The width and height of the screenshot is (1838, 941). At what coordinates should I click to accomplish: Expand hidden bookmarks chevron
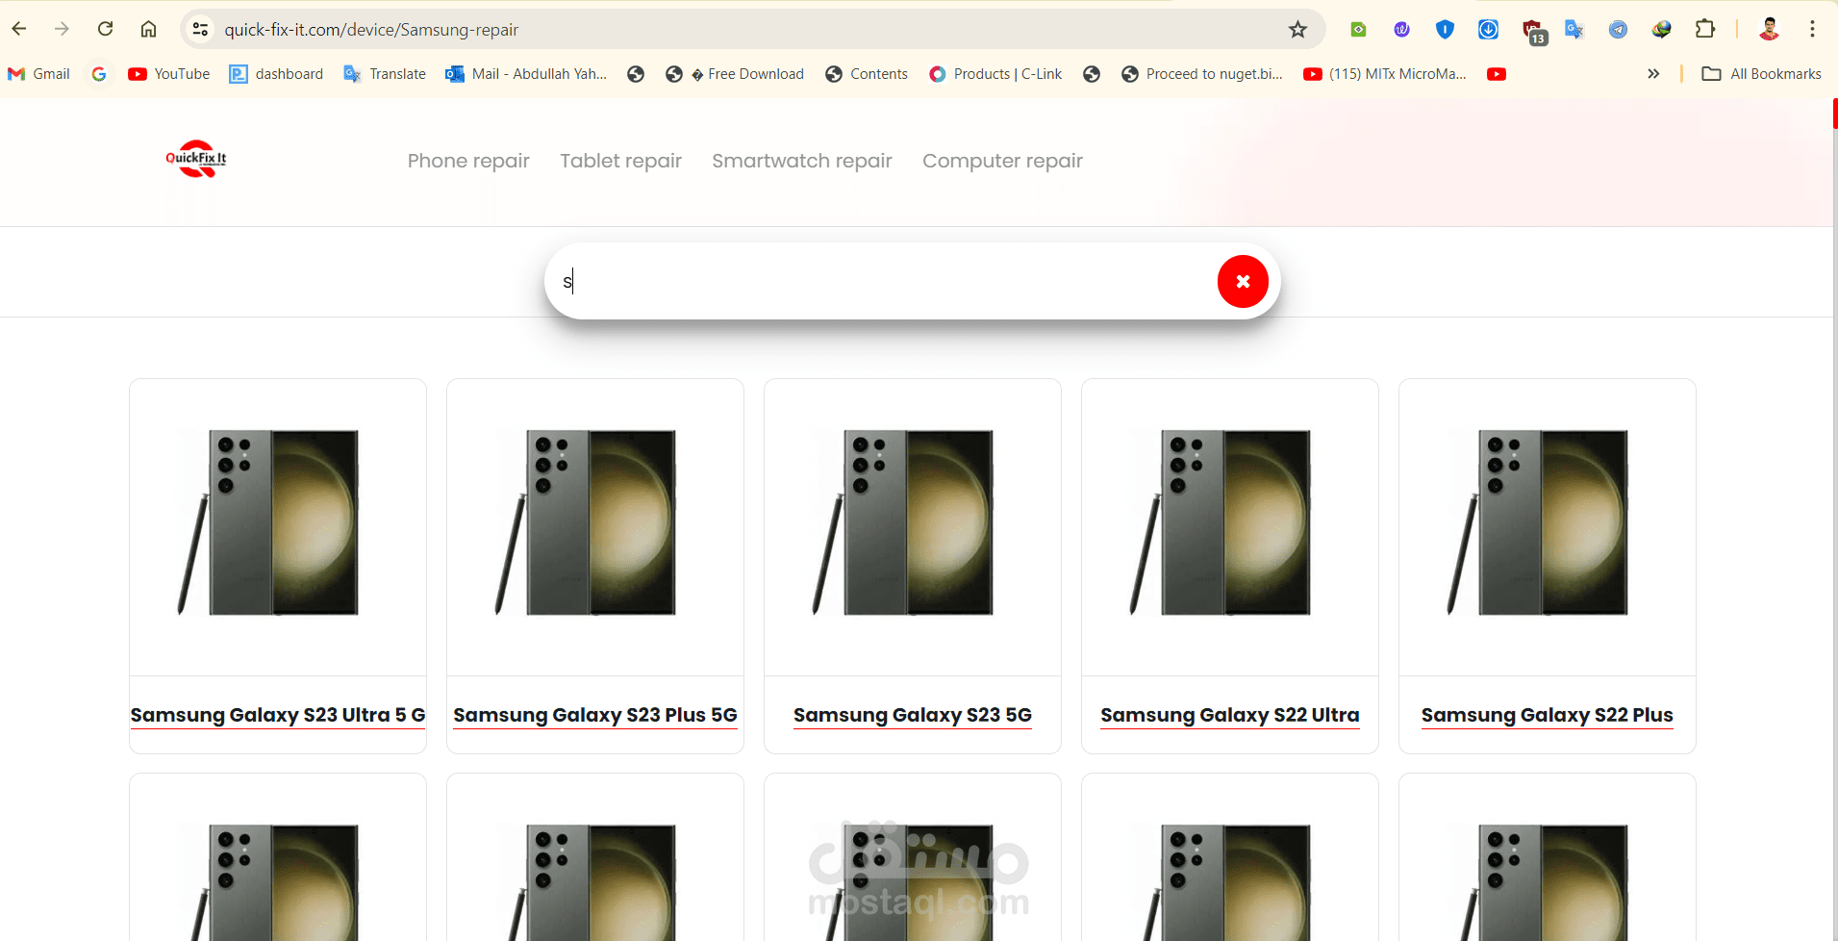1652,74
